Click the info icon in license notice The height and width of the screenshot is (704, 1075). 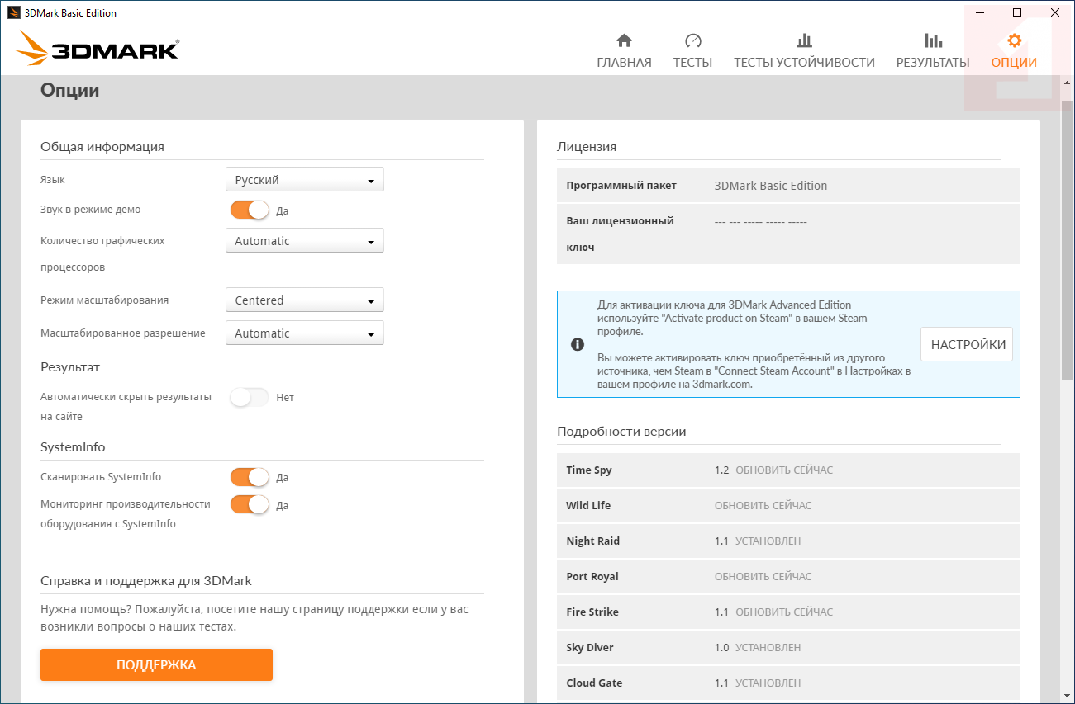[578, 344]
